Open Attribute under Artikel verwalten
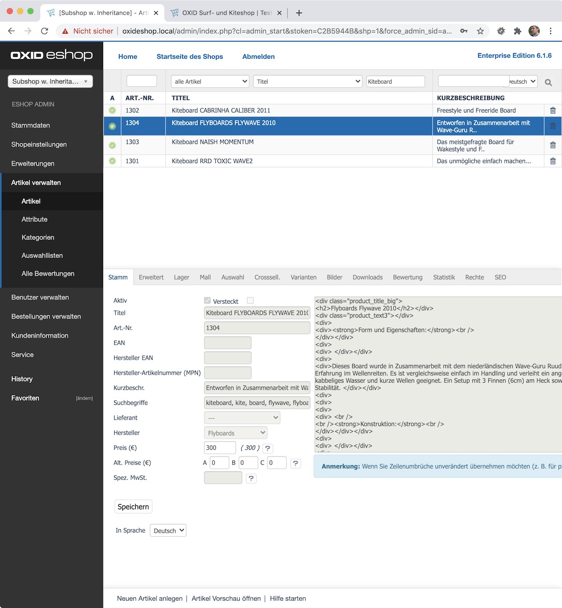The height and width of the screenshot is (608, 562). 35,220
